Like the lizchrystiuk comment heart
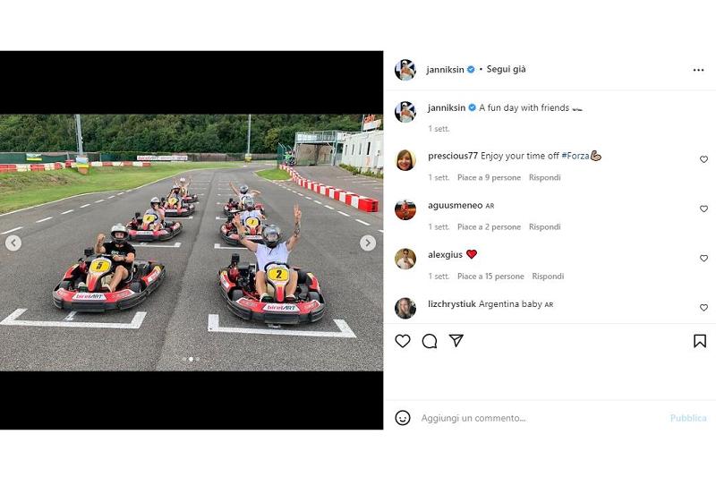This screenshot has width=716, height=477. tap(703, 308)
